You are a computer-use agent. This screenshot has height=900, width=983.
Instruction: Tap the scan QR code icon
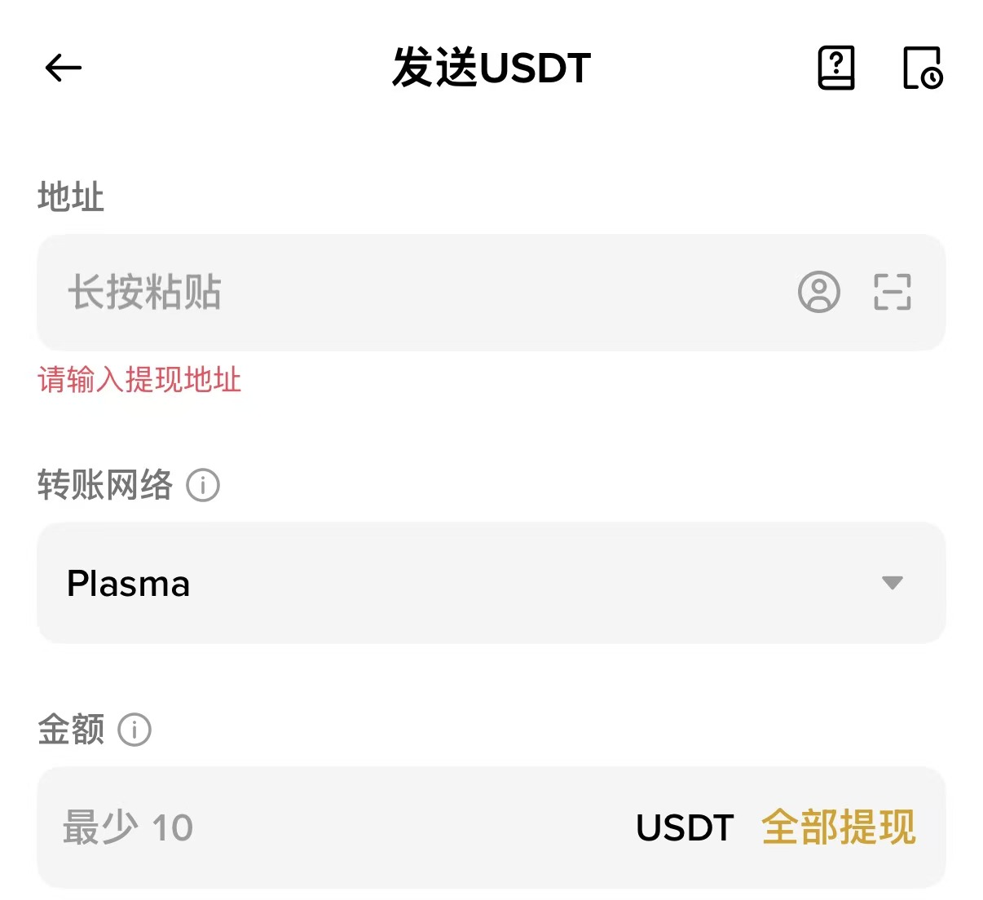pos(892,292)
